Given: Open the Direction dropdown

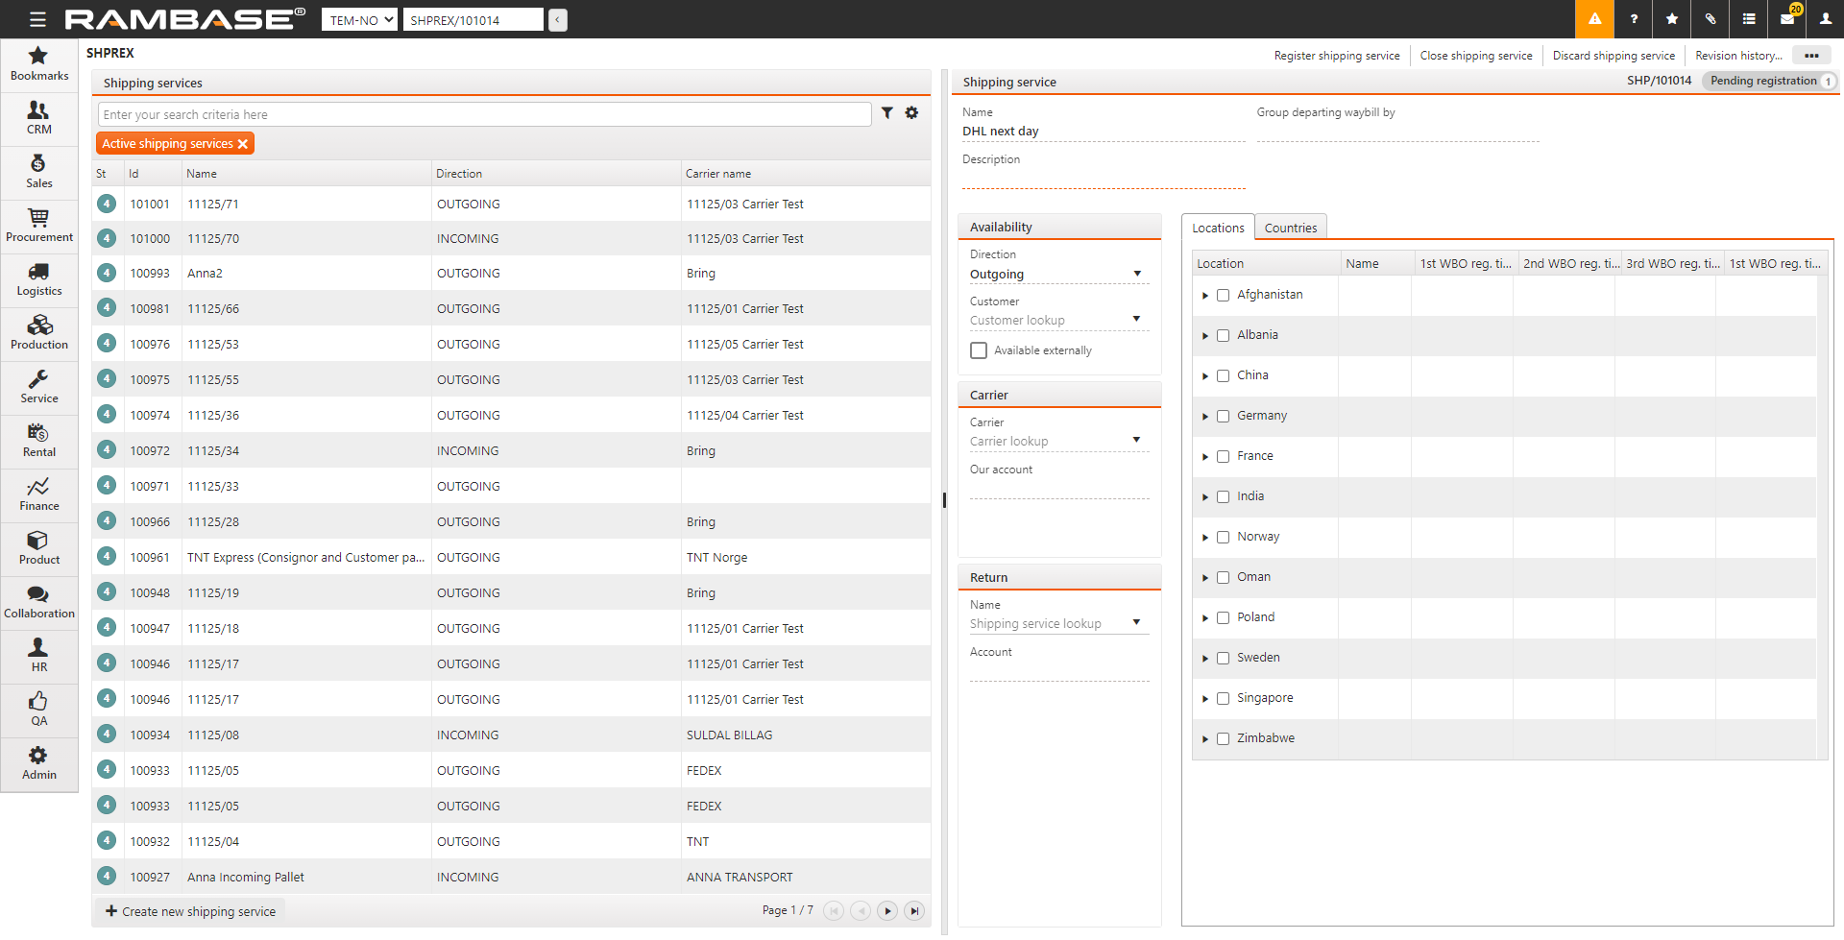Looking at the screenshot, I should point(1137,275).
